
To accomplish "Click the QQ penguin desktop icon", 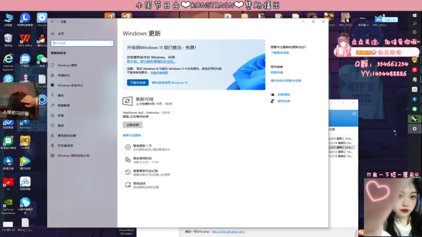I will [x=42, y=41].
